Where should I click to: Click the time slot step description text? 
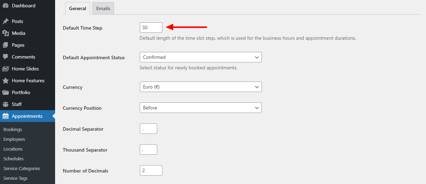(x=248, y=38)
